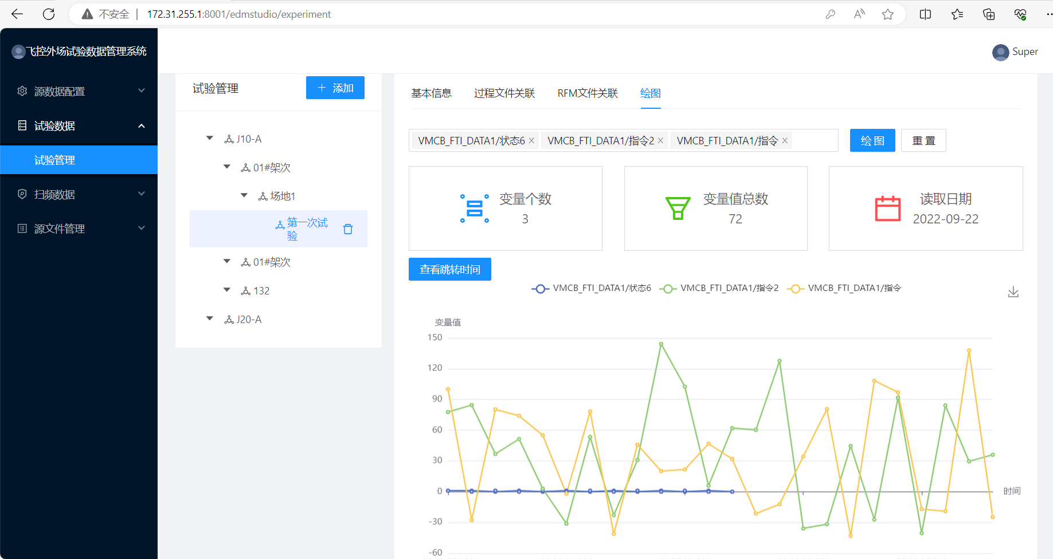Toggle VMCB_FTI_DATA1/指令 legend series

tap(844, 288)
